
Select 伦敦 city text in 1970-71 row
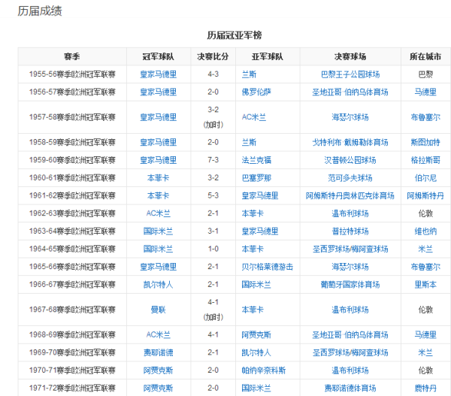pos(425,370)
